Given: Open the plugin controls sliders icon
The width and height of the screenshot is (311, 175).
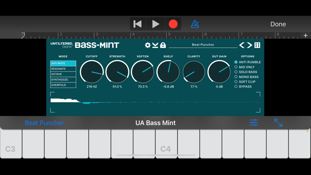Looking at the screenshot, I should pos(254,123).
